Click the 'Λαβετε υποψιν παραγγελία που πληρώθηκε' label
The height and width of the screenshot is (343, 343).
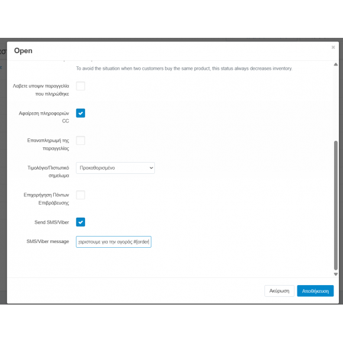(41, 90)
